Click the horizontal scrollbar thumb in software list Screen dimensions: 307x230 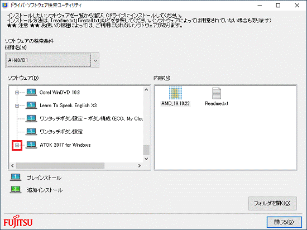60,166
